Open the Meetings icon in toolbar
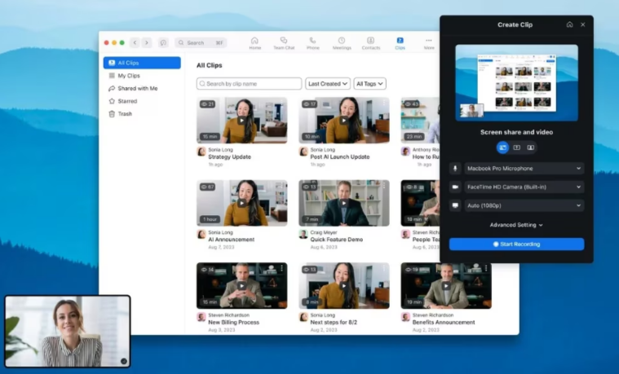Screen dimensions: 619x374 click(341, 42)
